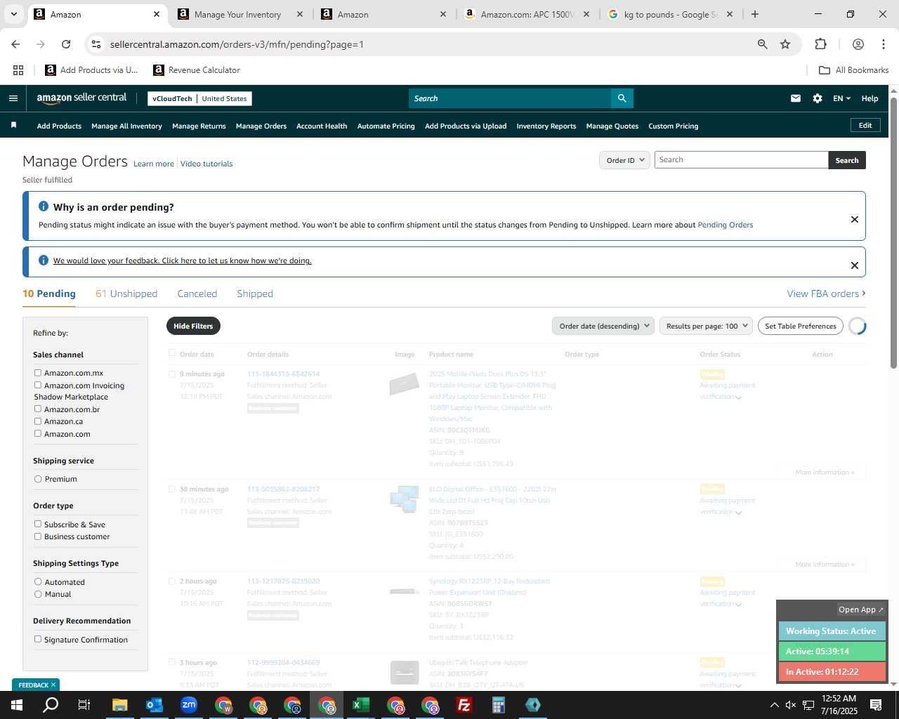Screen dimensions: 899x719
Task: Click the page vertical scrollbar
Action: coord(893,232)
